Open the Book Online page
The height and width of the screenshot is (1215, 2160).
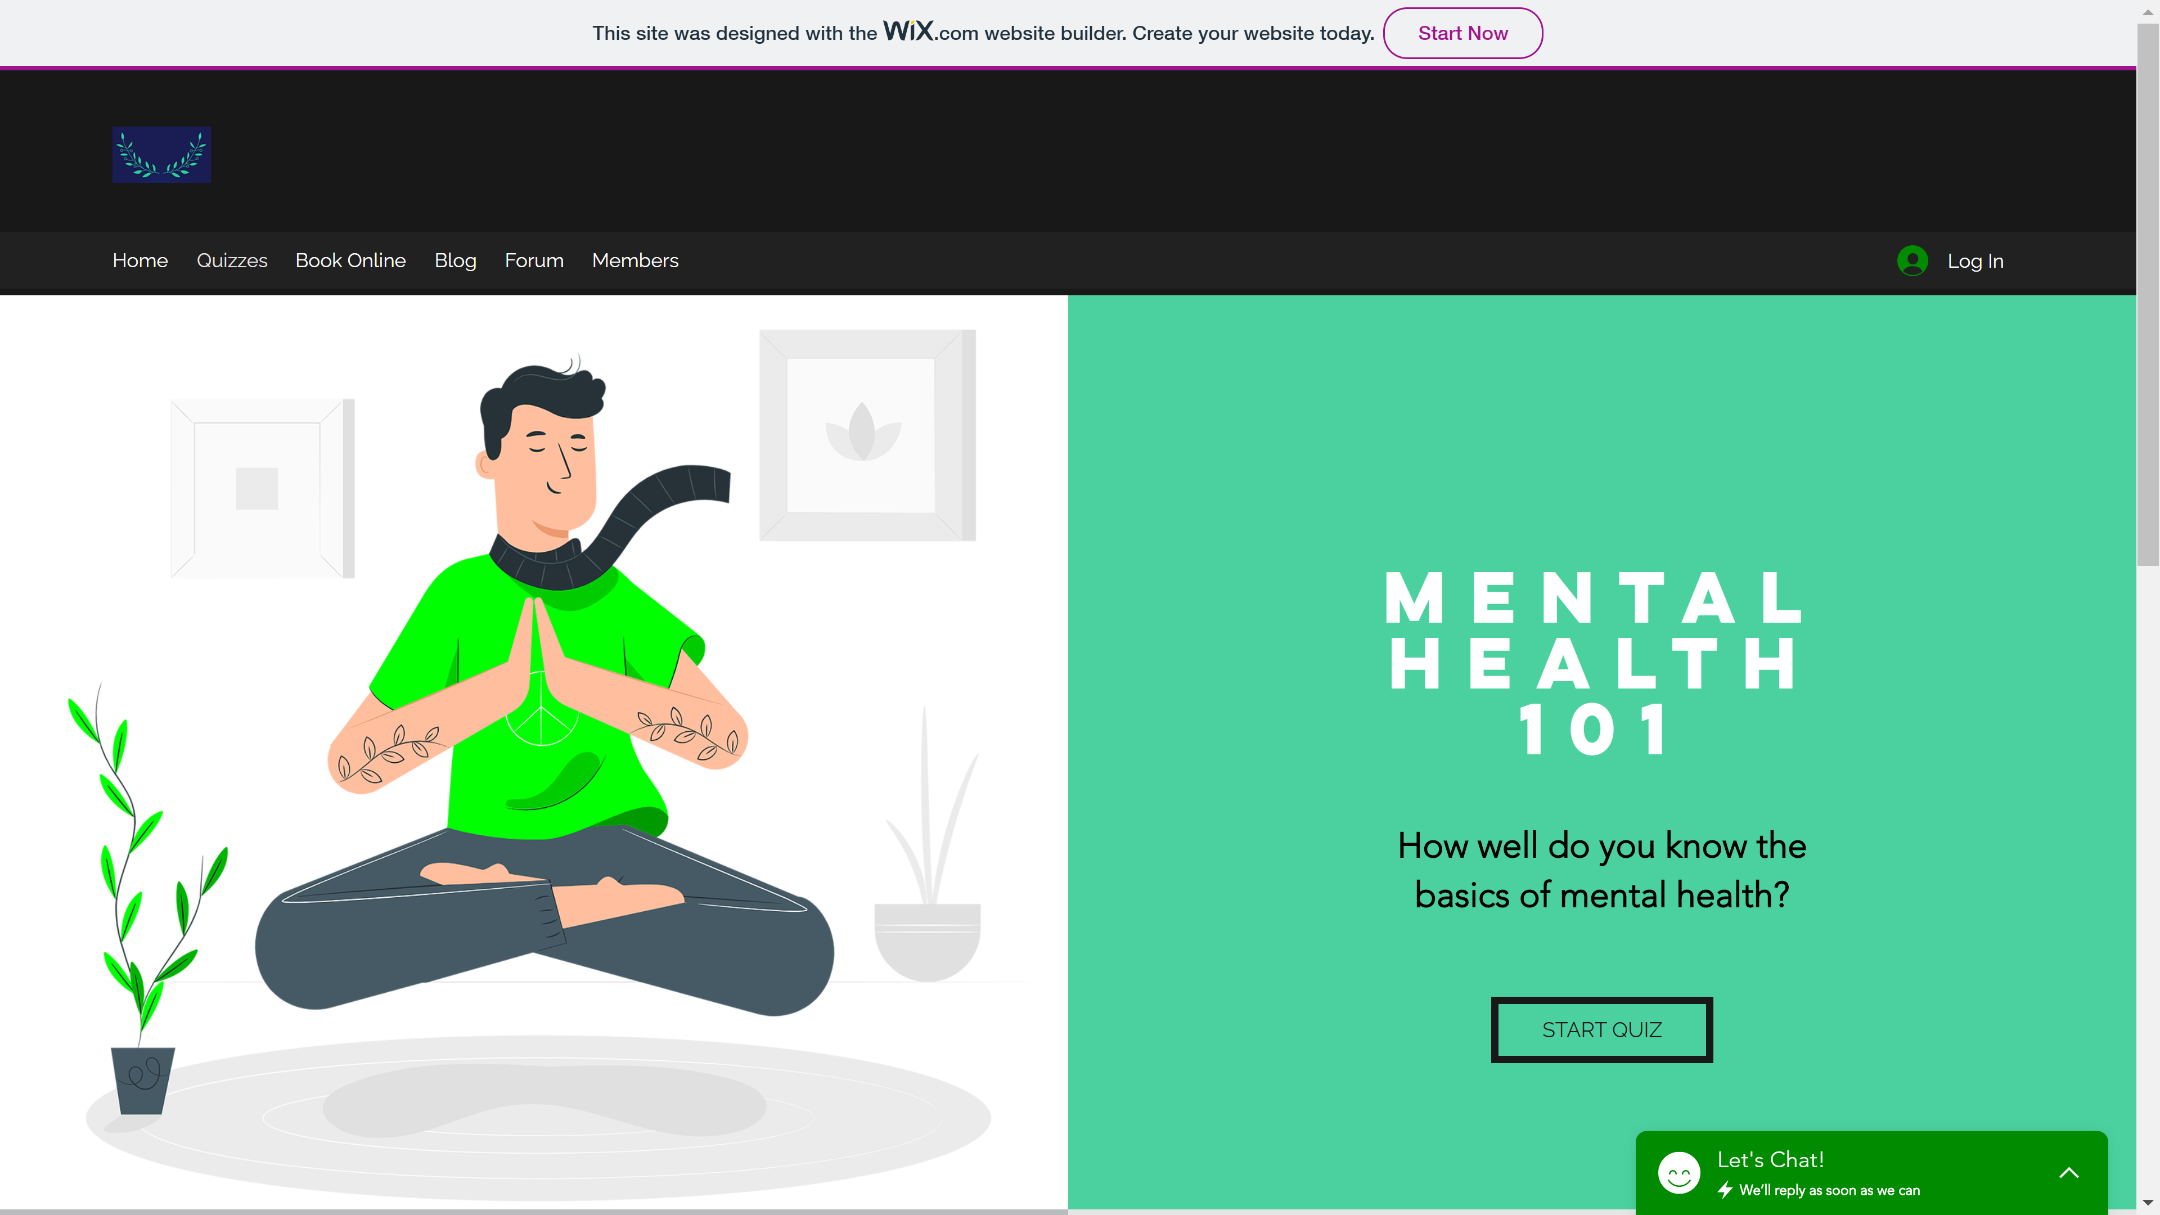pyautogui.click(x=350, y=261)
